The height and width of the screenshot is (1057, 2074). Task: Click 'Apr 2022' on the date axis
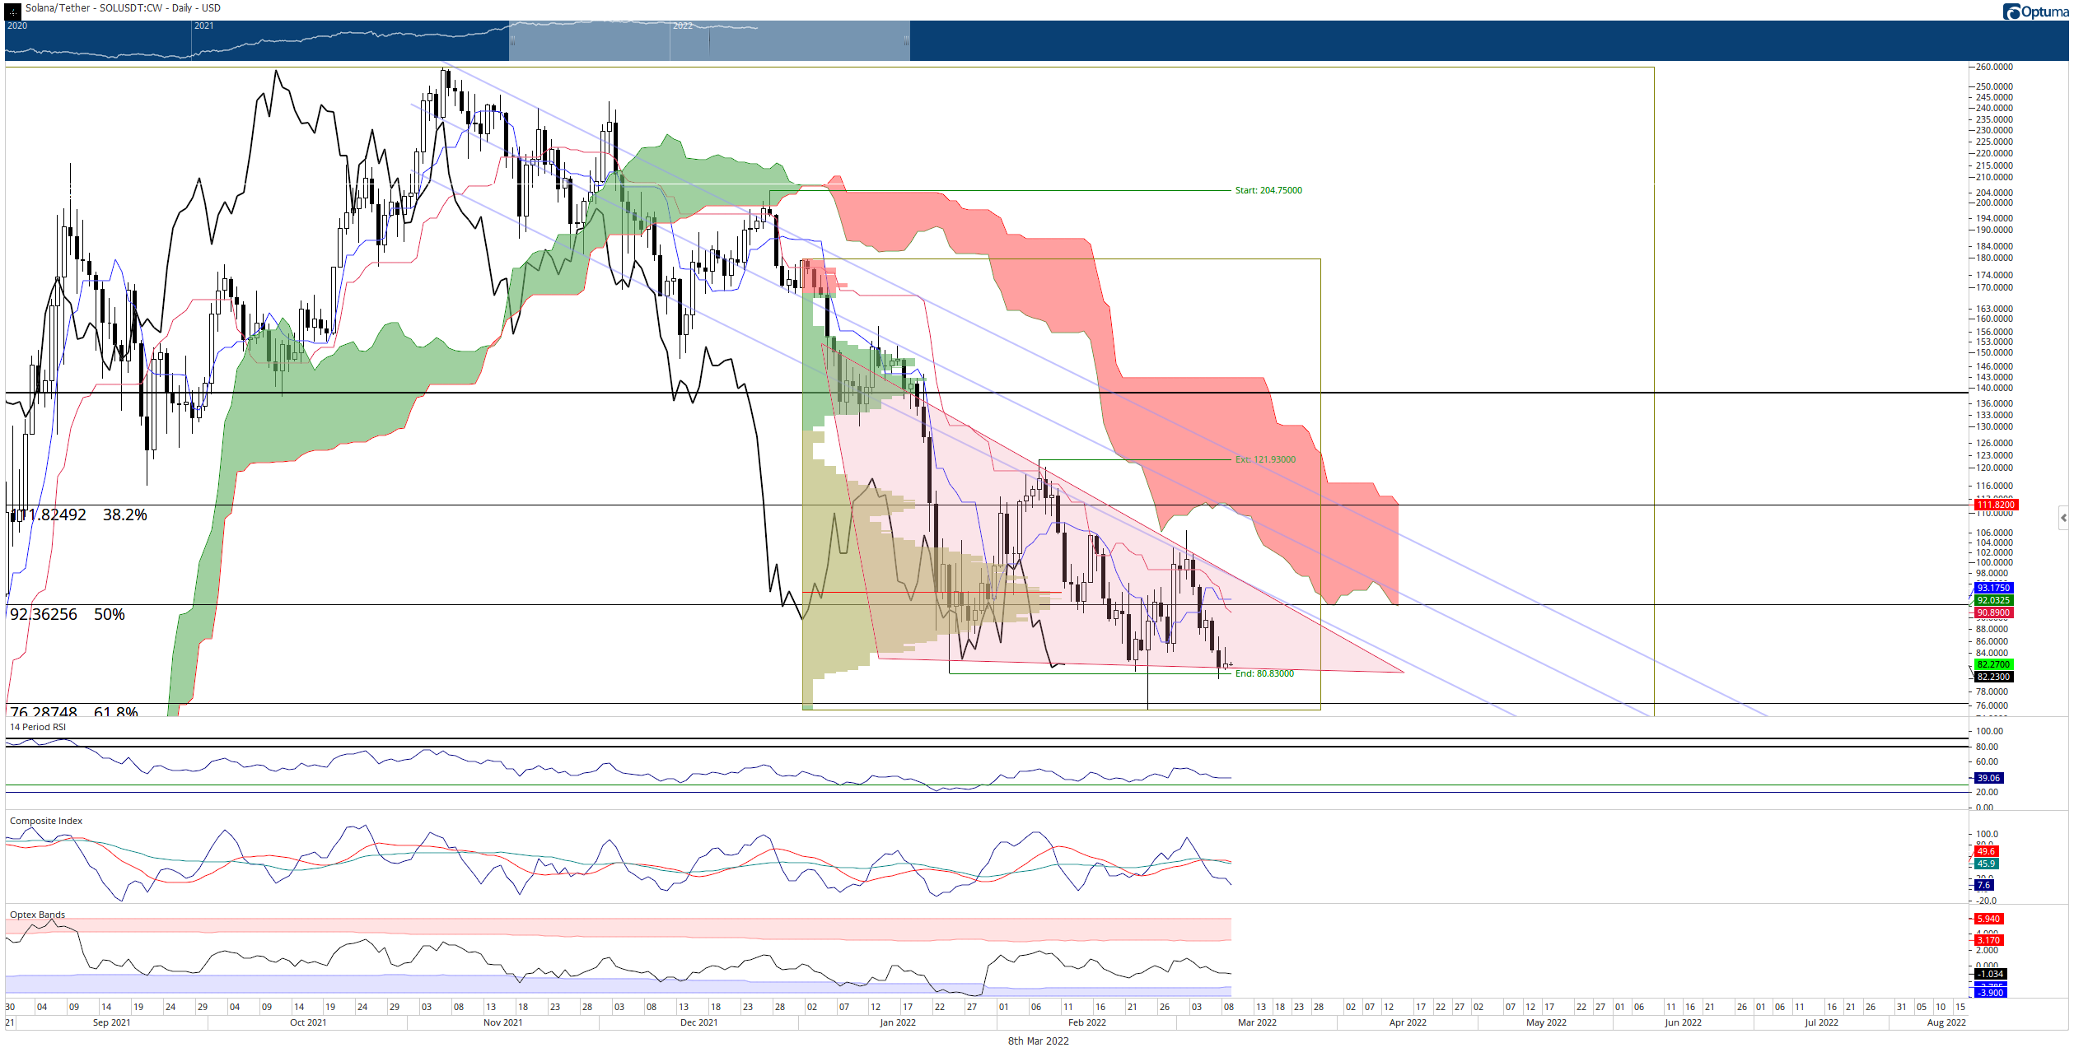(x=1408, y=1022)
